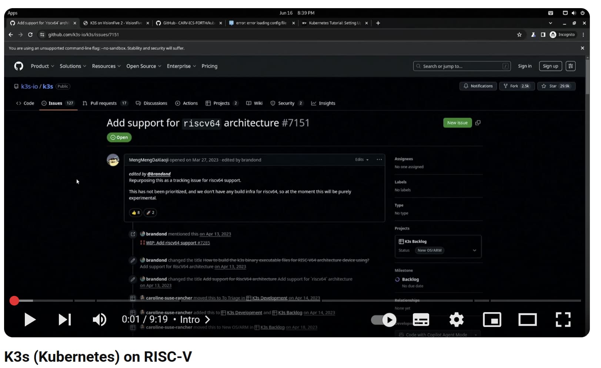Play the video with the play button
Image resolution: width=601 pixels, height=368 pixels.
point(30,320)
